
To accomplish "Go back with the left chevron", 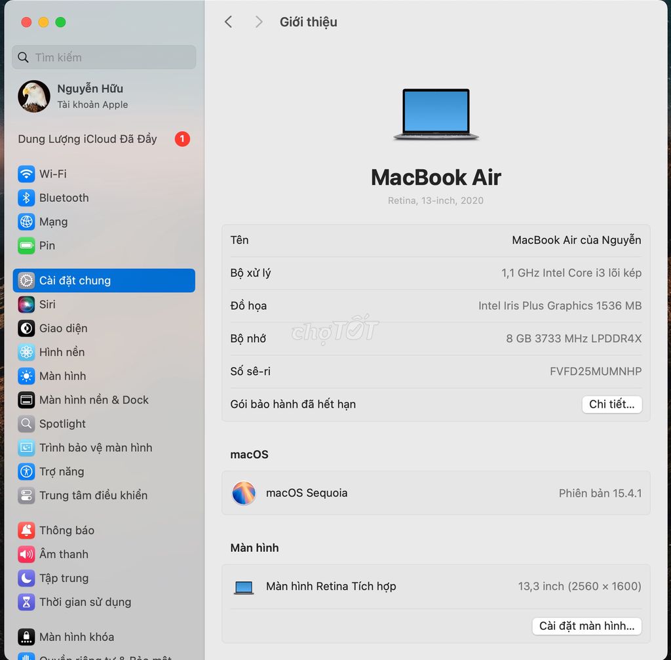I will point(229,22).
